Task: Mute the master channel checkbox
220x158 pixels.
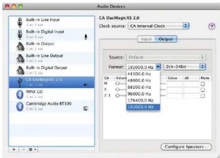Action: pyautogui.click(x=203, y=84)
